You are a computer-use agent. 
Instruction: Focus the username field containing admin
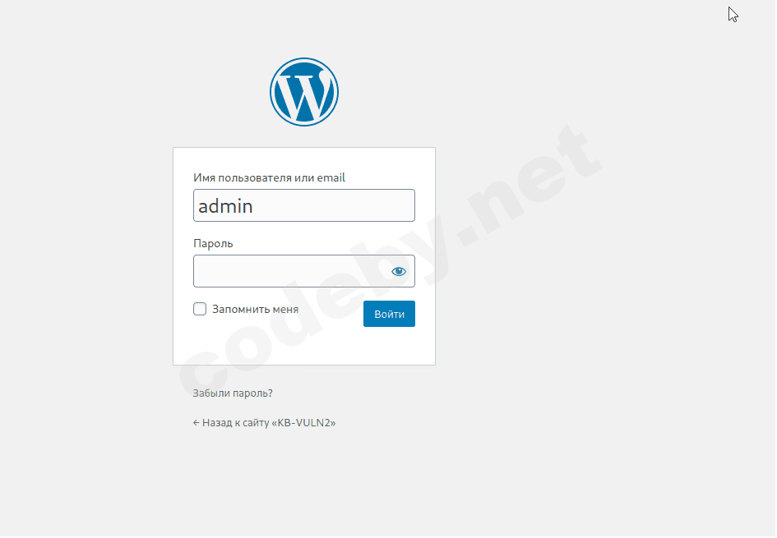303,205
